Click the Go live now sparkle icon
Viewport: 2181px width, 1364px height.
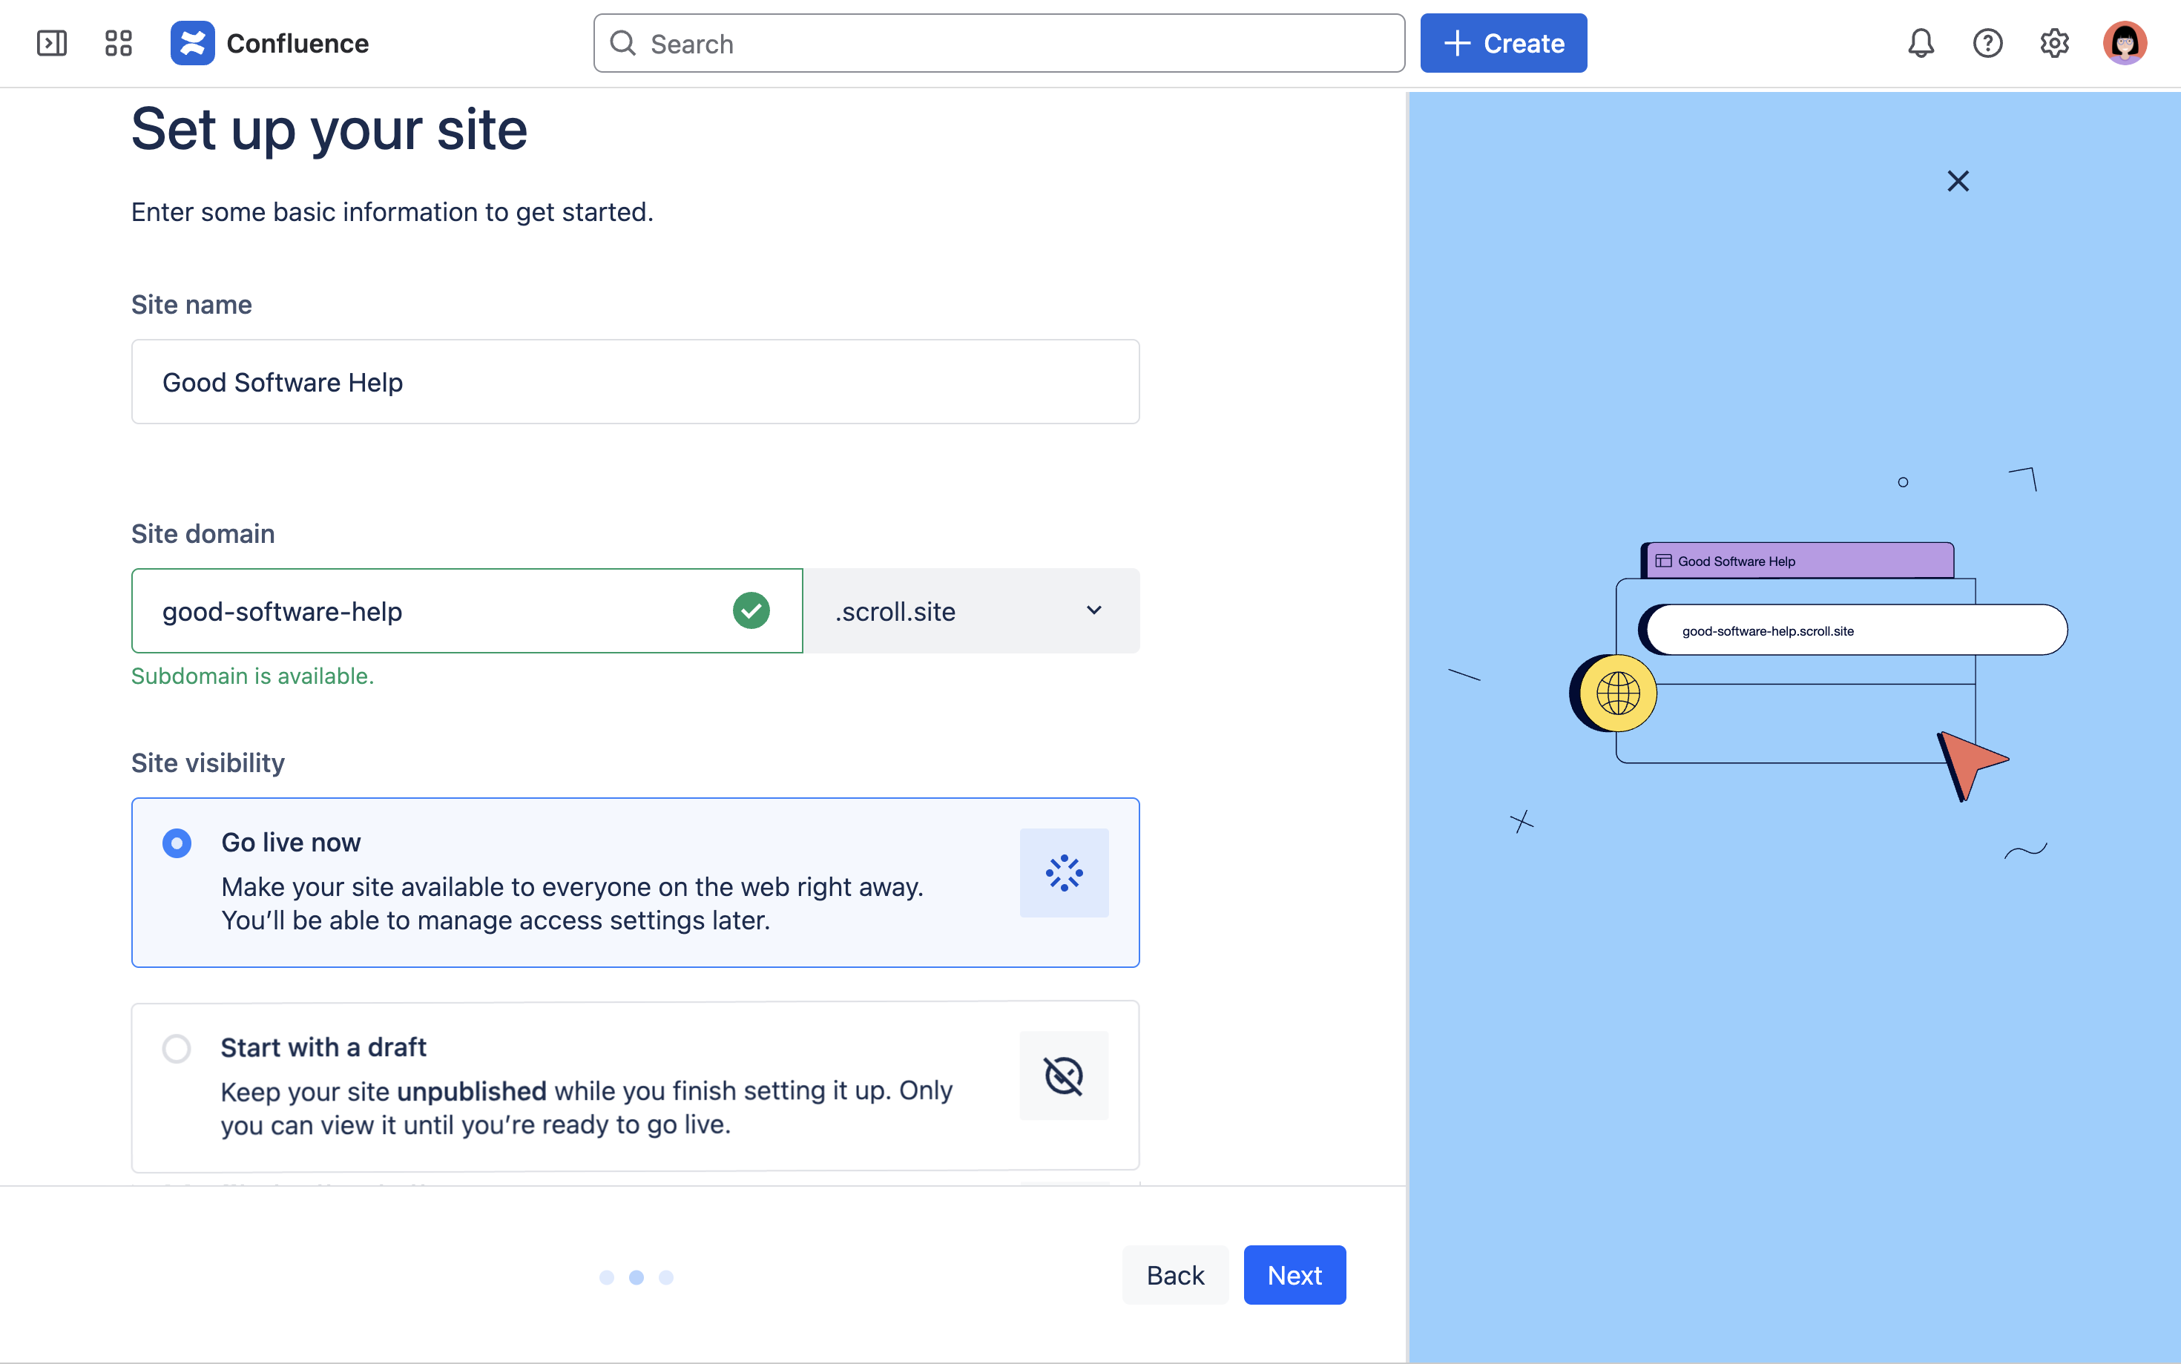tap(1064, 872)
